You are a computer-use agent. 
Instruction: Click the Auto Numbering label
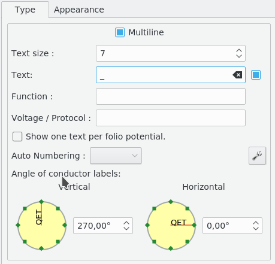point(49,156)
